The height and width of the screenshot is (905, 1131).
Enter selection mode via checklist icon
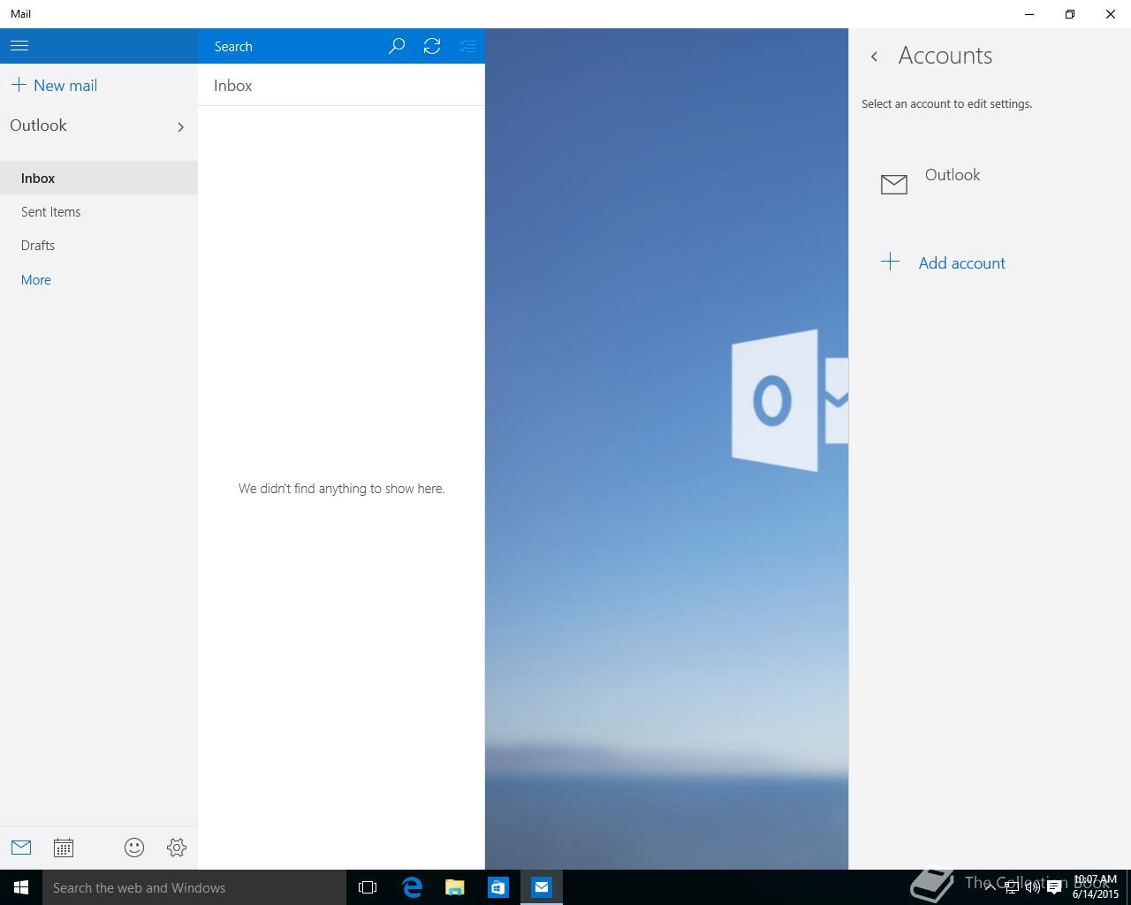click(x=467, y=46)
